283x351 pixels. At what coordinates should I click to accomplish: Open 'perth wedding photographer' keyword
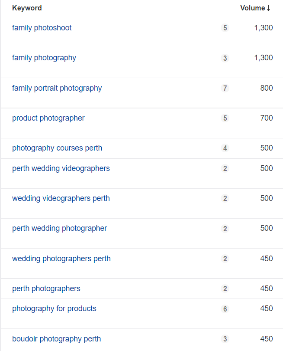(59, 229)
